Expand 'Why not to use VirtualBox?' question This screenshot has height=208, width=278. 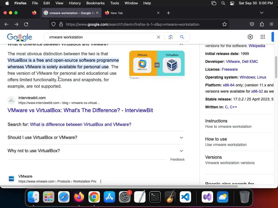96,151
